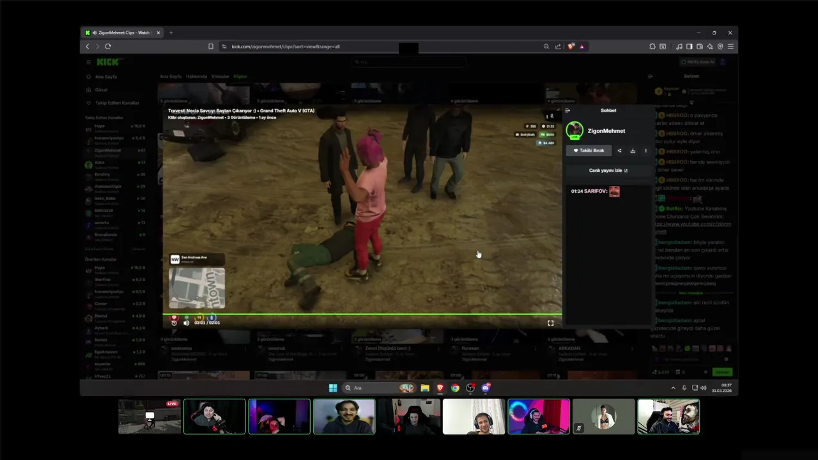Open the browser hamburger menu
The height and width of the screenshot is (460, 818).
click(x=730, y=47)
